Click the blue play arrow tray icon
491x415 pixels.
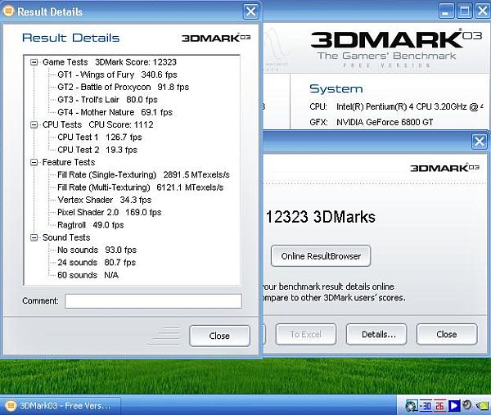(453, 406)
